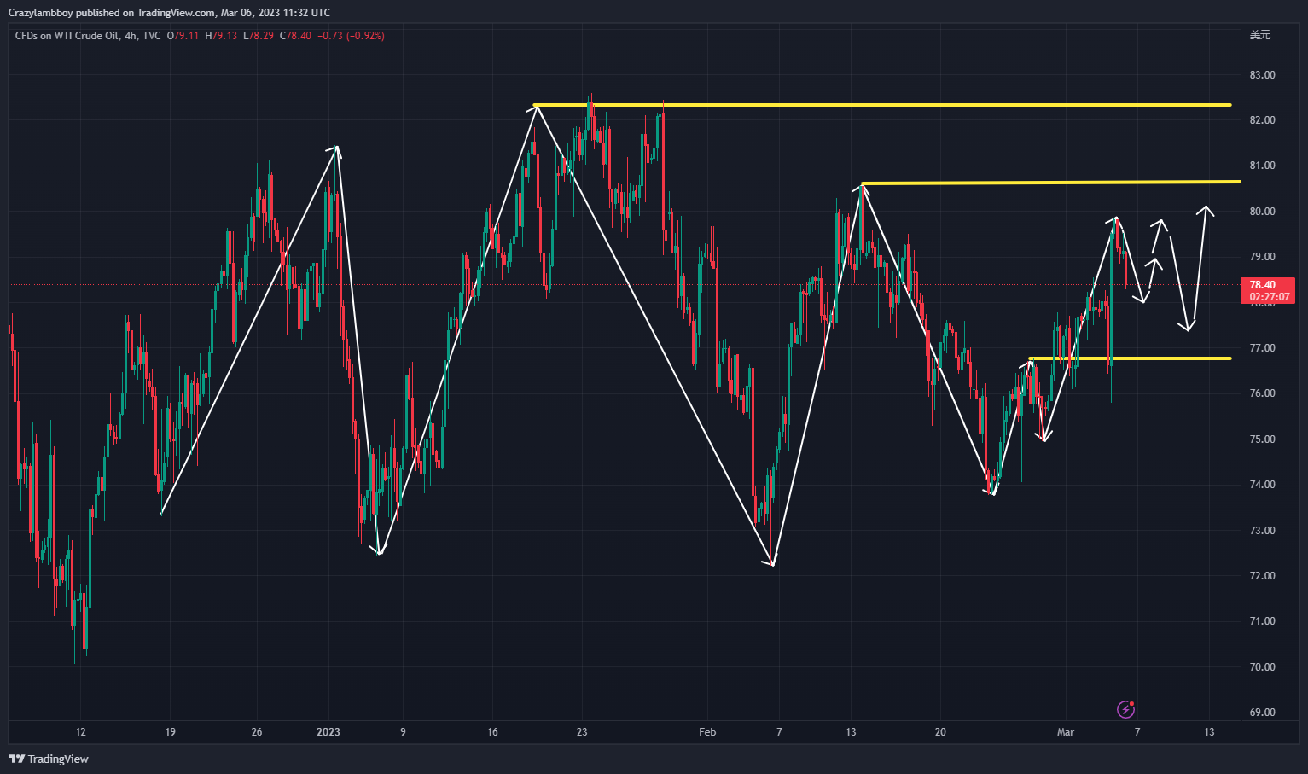
Task: Click the 12 date label on time axis
Action: (x=80, y=732)
